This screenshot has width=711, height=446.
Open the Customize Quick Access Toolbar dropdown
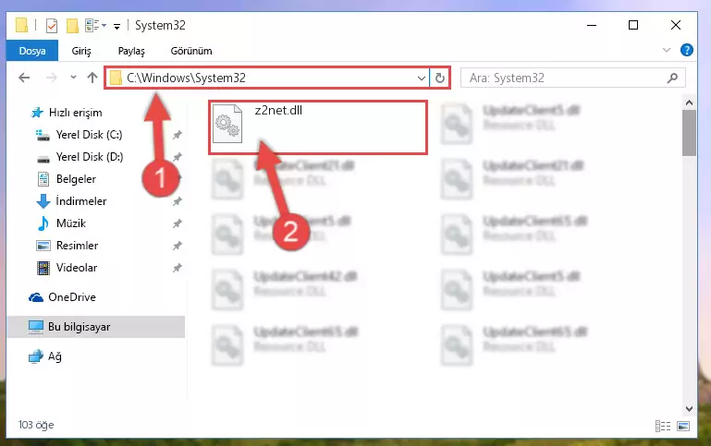(x=116, y=26)
